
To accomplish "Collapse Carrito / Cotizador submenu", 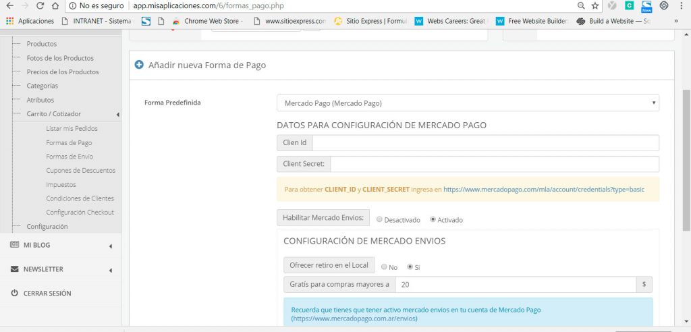I will coord(117,114).
